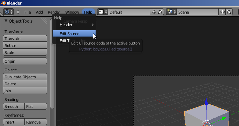
Task: Click the Join button
Action: coord(25,91)
